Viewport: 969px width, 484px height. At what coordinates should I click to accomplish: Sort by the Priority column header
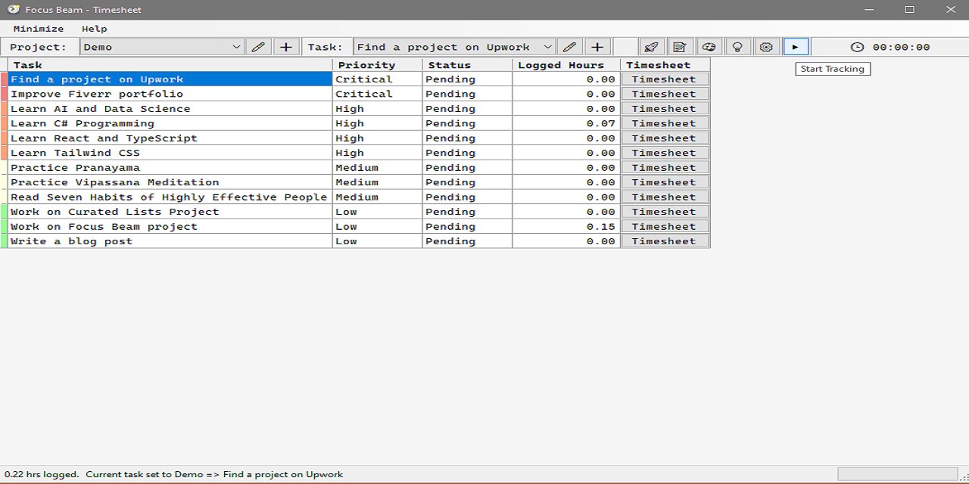pos(377,65)
